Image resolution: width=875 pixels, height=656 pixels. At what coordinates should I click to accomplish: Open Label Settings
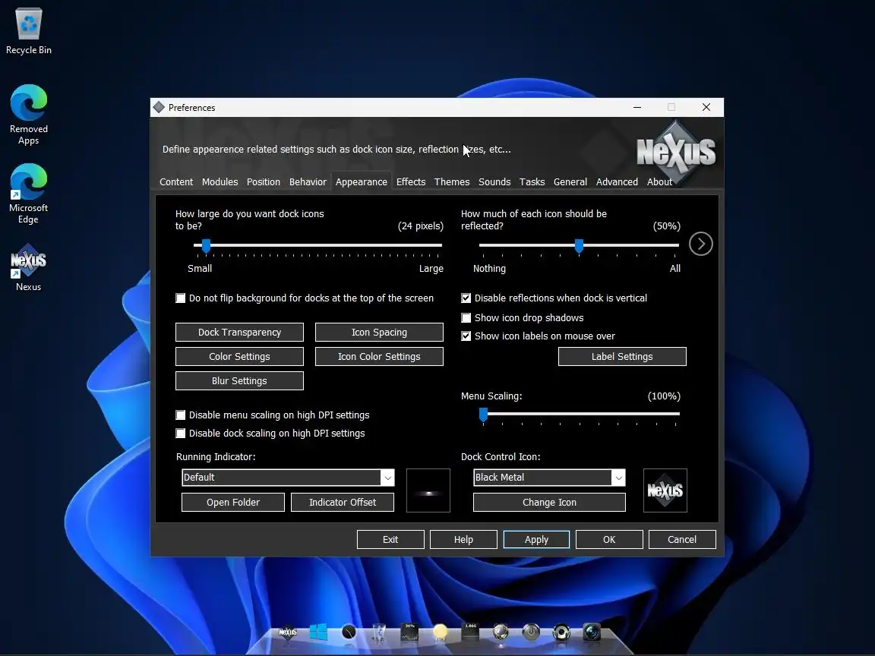coord(622,356)
